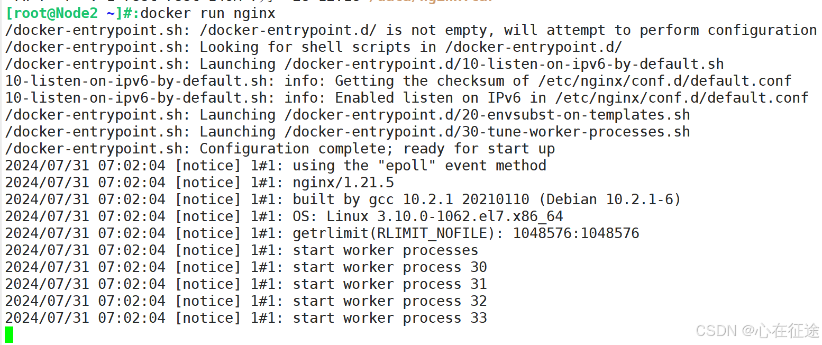Select the "start worker process 33" line
Image resolution: width=822 pixels, height=345 pixels.
(x=246, y=318)
